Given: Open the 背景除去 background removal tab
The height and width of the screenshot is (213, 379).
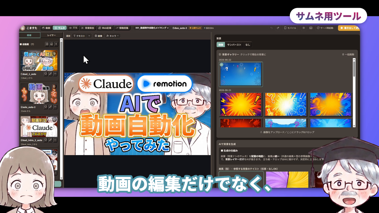Looking at the screenshot, I should tap(88, 28).
